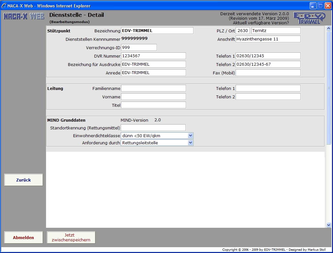Click 'Aktuell verfügbare Version?' link

261,23
